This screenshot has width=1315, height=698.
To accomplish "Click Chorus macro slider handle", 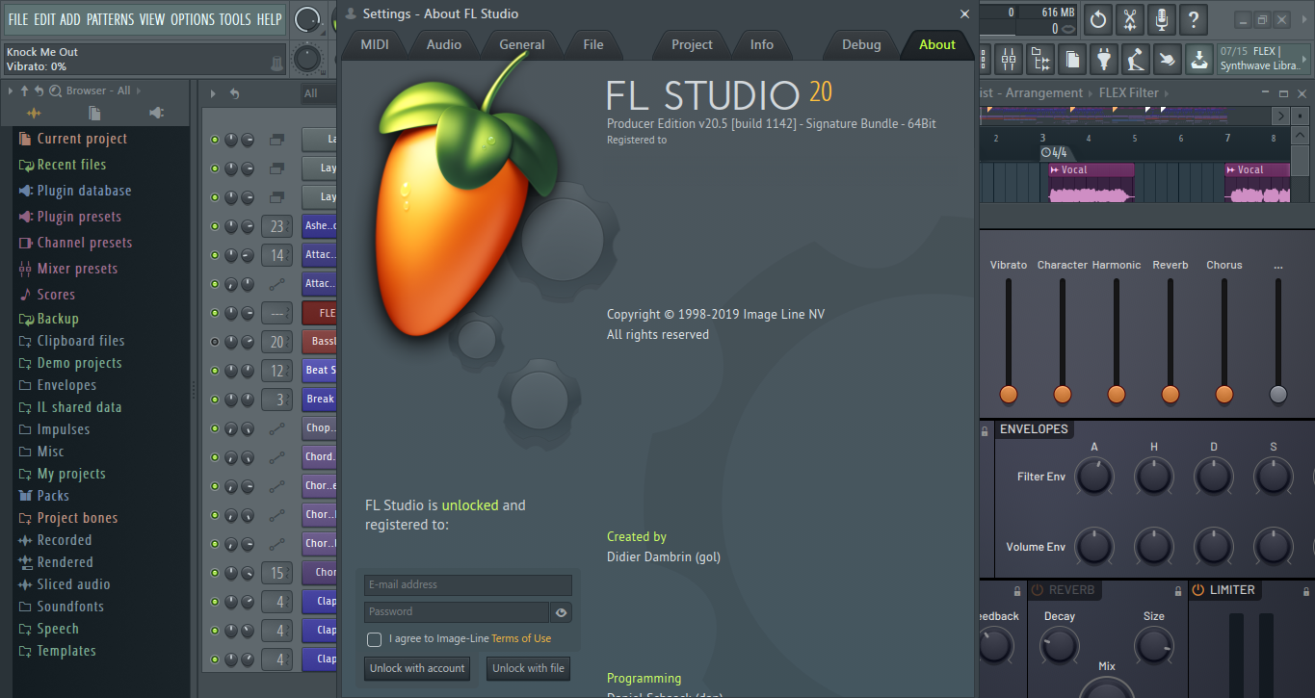I will tap(1223, 394).
